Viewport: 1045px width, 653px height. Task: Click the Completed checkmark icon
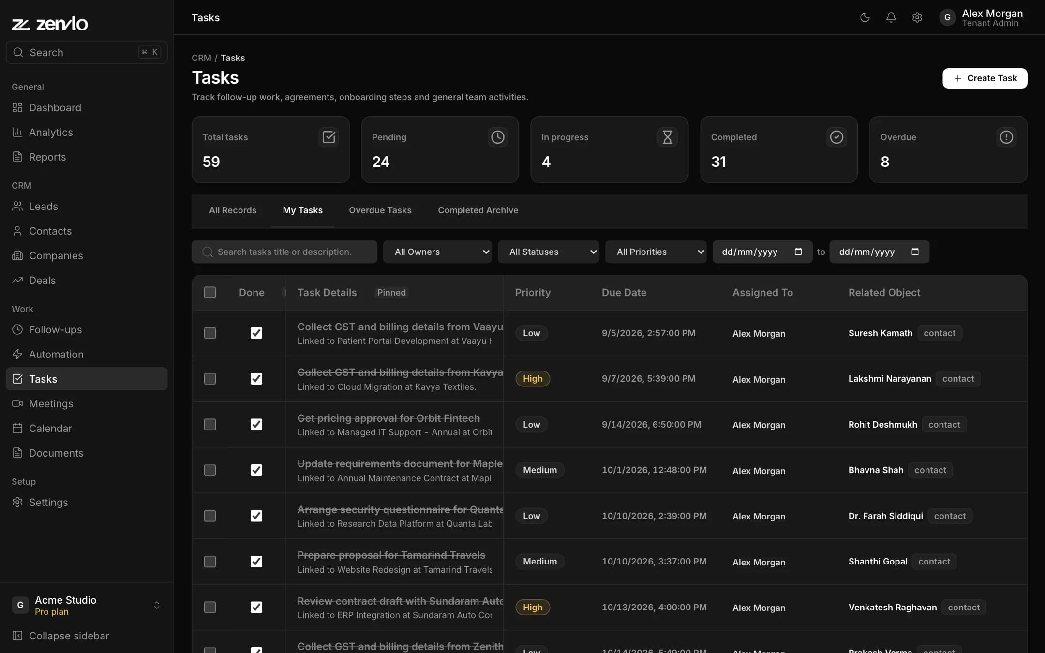pyautogui.click(x=836, y=137)
